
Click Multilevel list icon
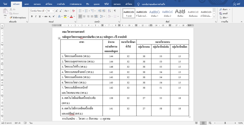93,11
